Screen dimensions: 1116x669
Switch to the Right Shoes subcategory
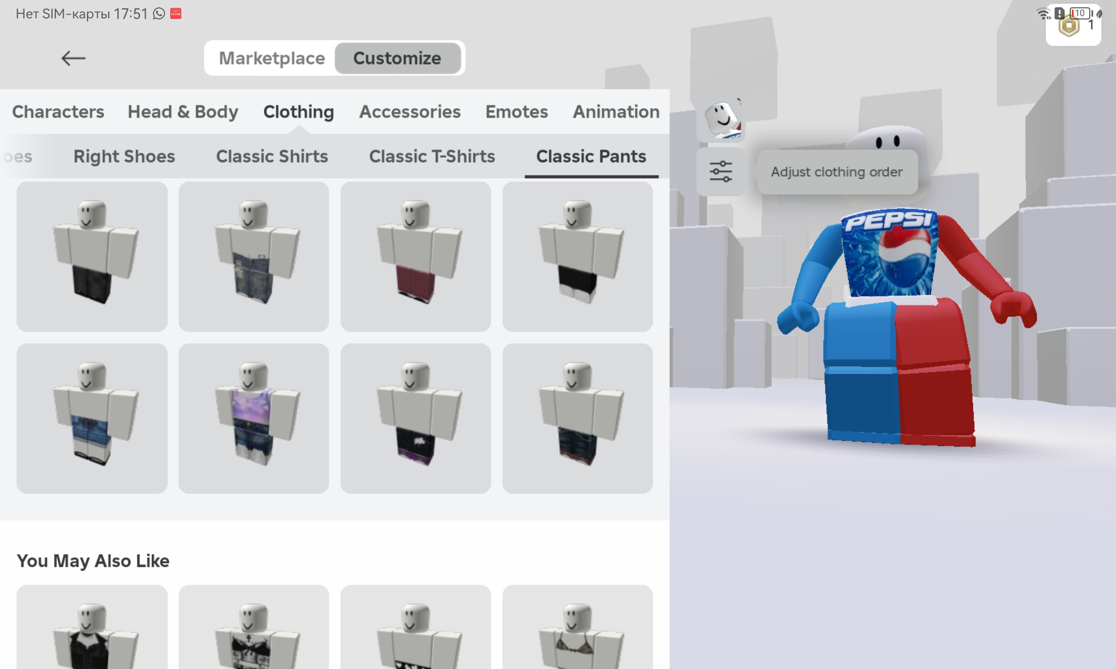click(x=124, y=156)
